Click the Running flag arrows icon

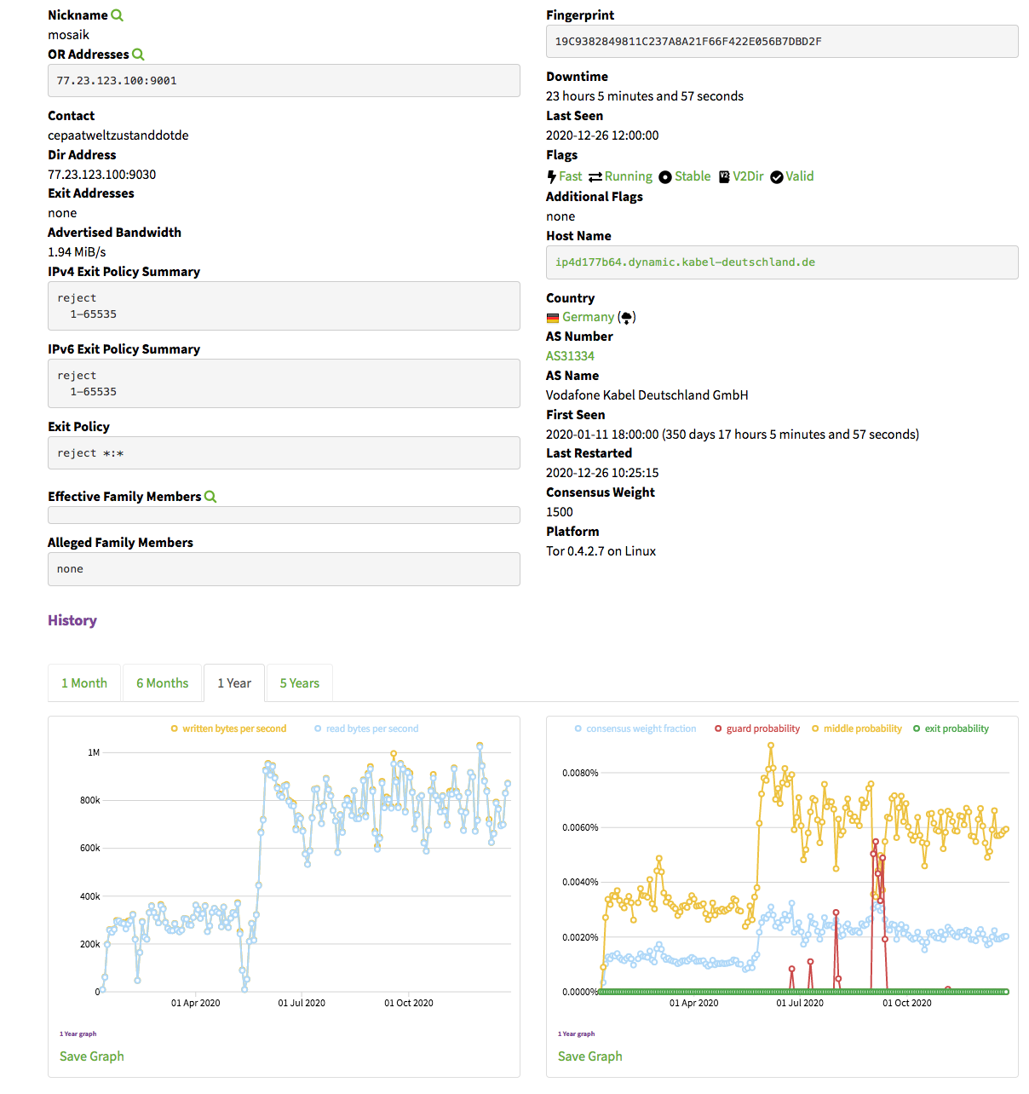(595, 176)
